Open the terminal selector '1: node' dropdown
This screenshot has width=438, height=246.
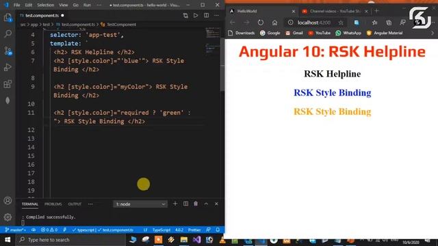140,204
